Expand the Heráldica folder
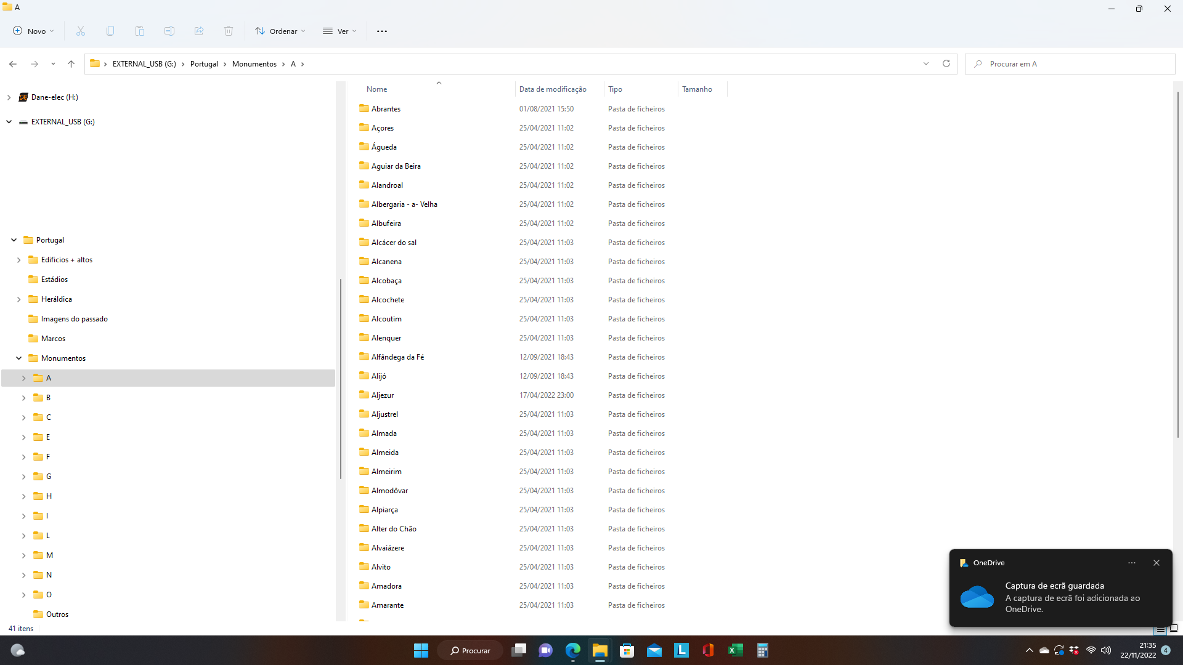 pos(18,299)
